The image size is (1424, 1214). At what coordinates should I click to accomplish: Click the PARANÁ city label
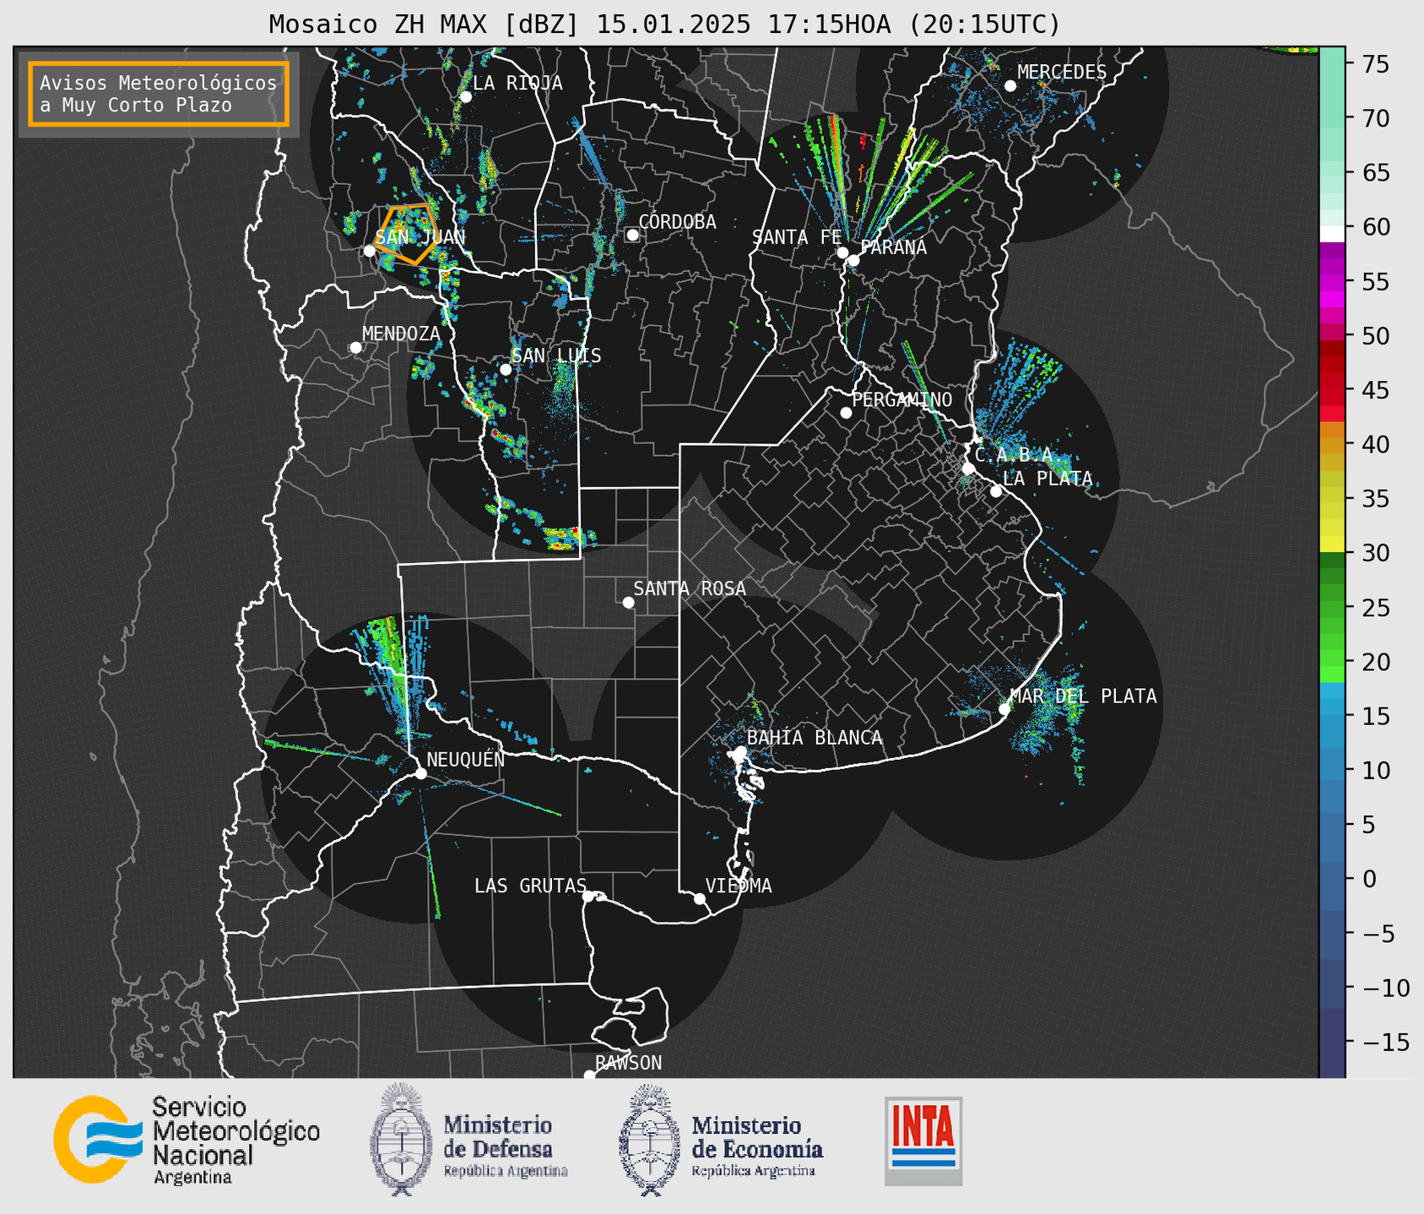coord(893,247)
